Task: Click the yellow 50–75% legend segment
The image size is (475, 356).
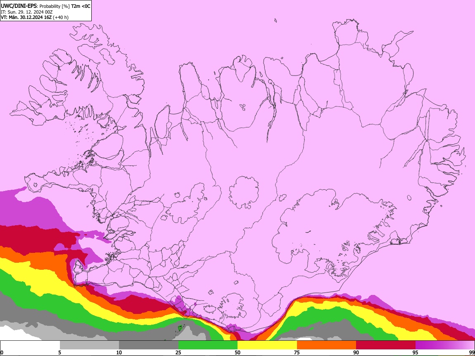Action: coord(267,345)
